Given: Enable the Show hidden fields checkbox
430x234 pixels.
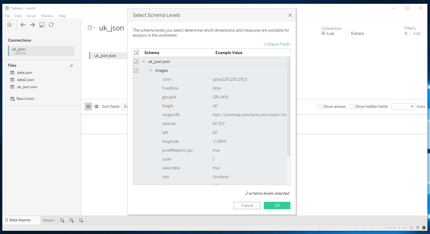Looking at the screenshot, I should [x=351, y=106].
